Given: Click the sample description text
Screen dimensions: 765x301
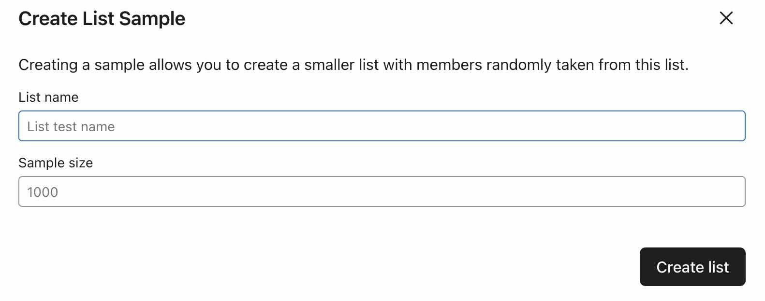Looking at the screenshot, I should [x=354, y=65].
